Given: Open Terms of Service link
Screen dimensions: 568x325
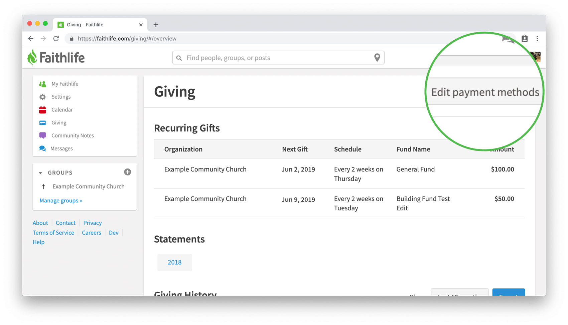Looking at the screenshot, I should click(53, 233).
